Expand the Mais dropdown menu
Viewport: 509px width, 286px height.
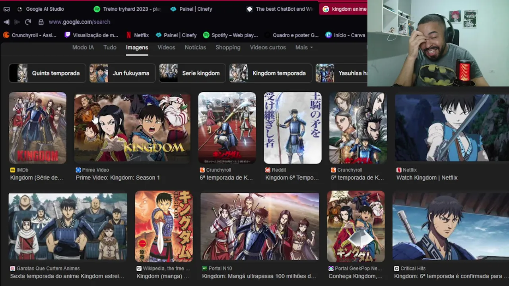304,47
